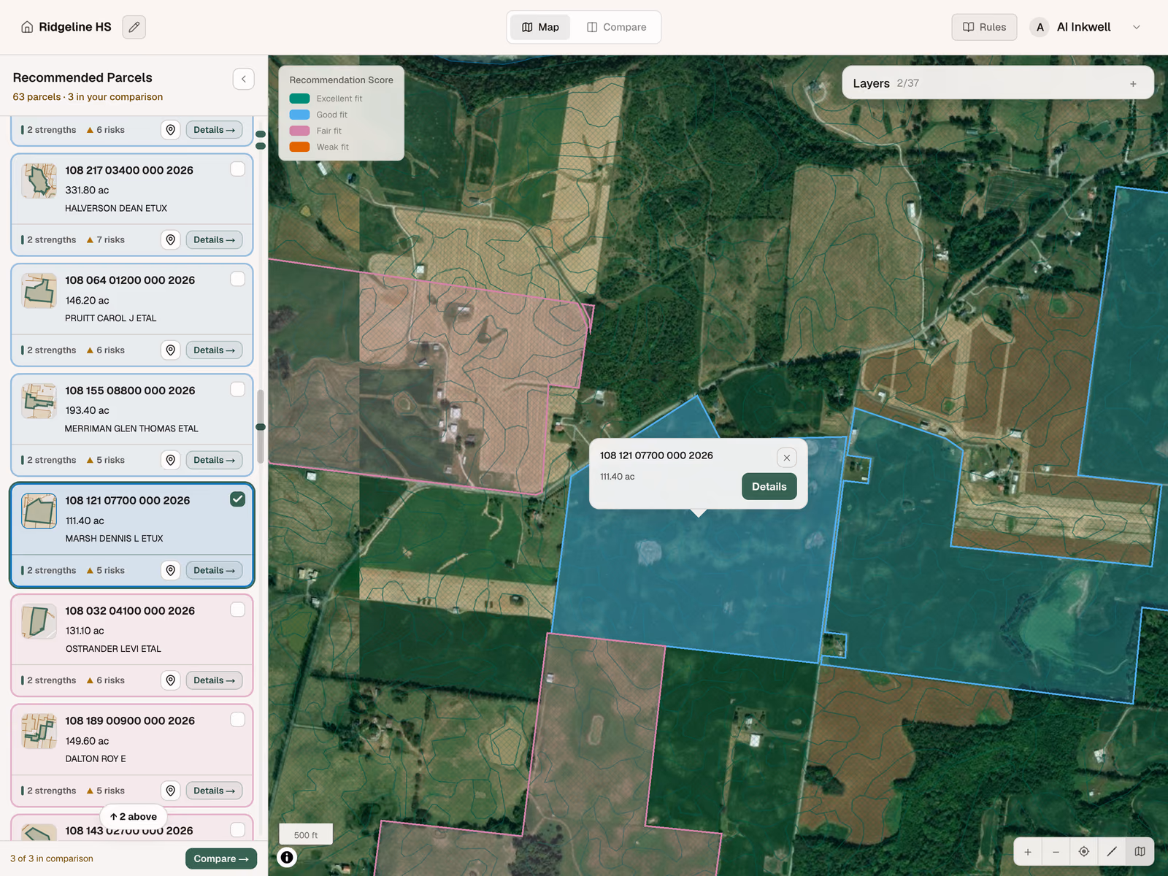The image size is (1168, 876).
Task: Click the edit pencil icon next to Ridgeline HS
Action: tap(134, 27)
